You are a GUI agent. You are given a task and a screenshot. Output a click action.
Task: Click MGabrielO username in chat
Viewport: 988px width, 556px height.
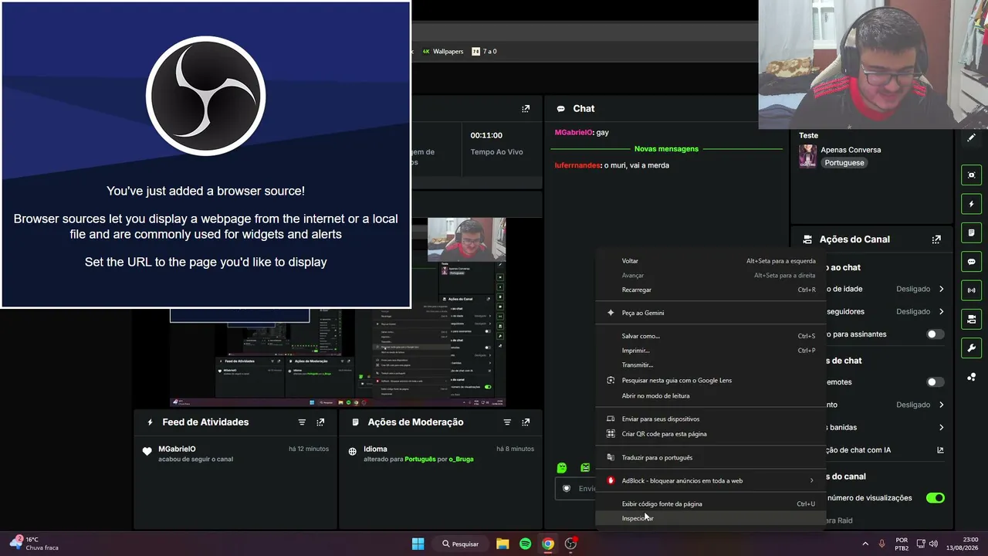pos(574,133)
